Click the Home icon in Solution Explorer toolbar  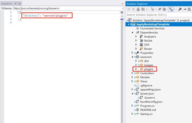(x=138, y=9)
